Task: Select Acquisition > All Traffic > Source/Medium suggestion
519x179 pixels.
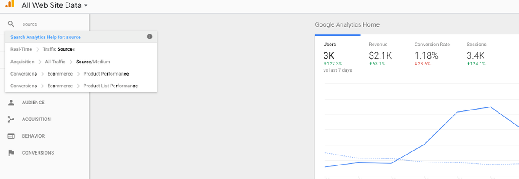Action: tap(81, 62)
